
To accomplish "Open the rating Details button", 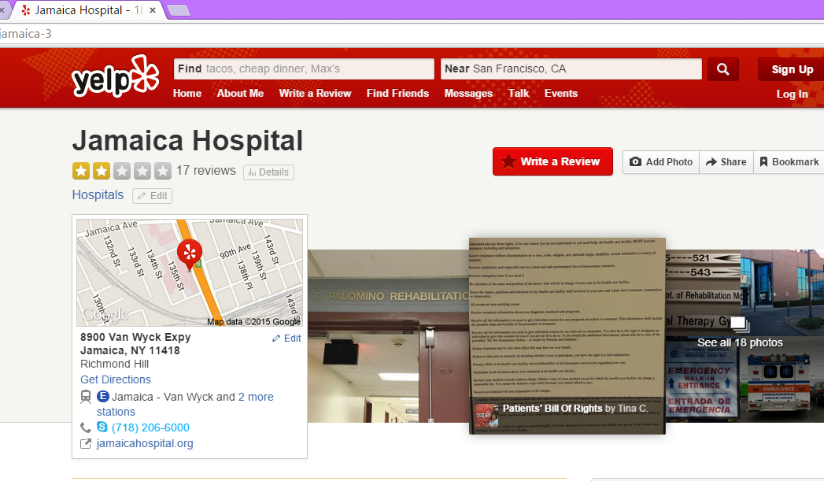I will click(268, 172).
